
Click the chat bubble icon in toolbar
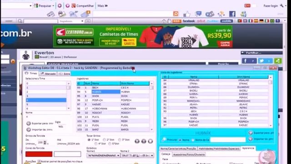tap(198, 14)
